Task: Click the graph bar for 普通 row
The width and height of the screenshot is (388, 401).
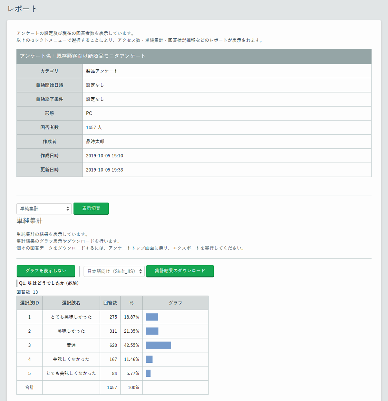Action: [158, 345]
